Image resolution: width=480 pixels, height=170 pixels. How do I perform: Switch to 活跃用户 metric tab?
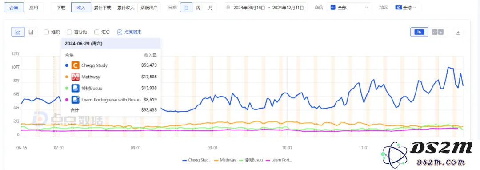[149, 8]
